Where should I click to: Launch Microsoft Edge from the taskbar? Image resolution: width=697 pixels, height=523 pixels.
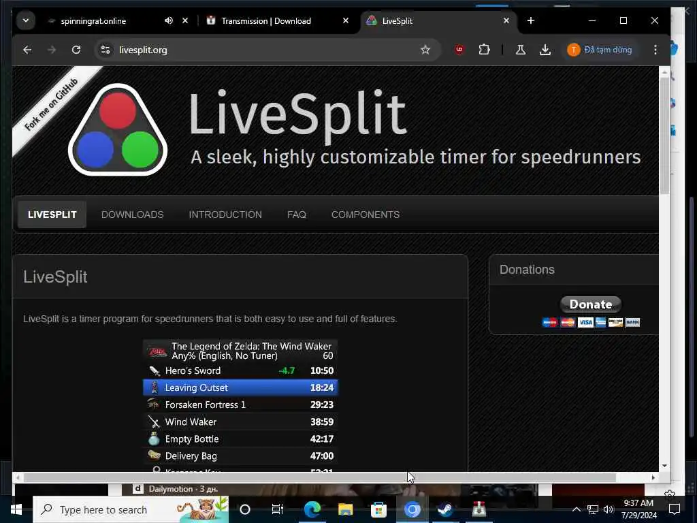pyautogui.click(x=312, y=509)
